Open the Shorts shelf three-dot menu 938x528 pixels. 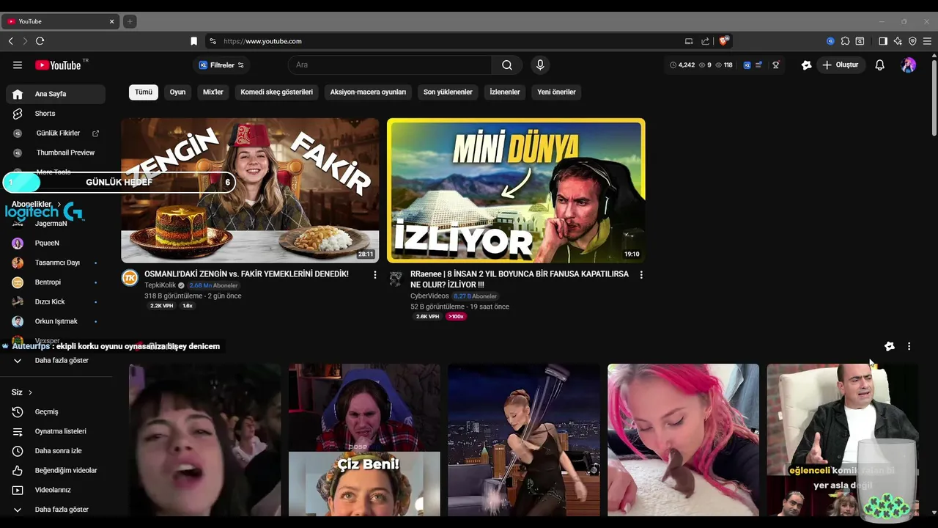909,346
